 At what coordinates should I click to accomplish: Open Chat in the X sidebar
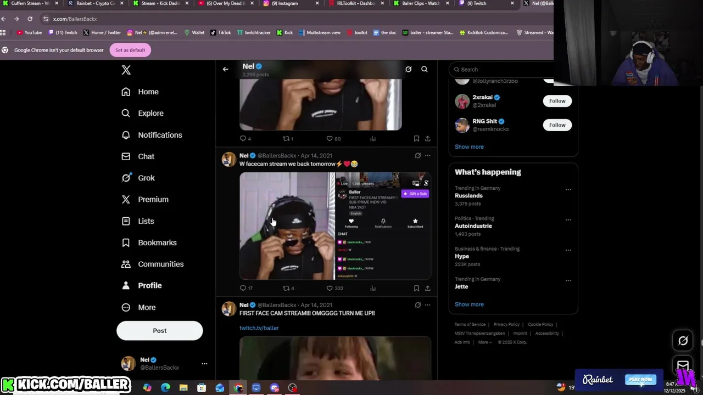click(x=138, y=156)
